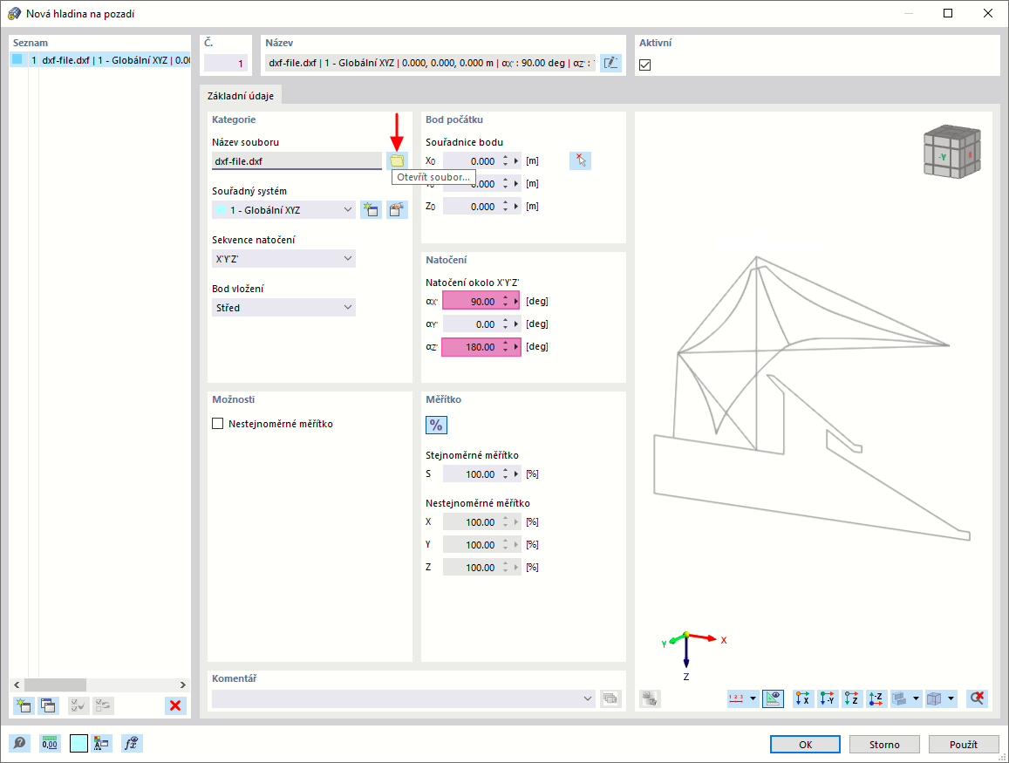Screen dimensions: 1009x763
Task: Toggle the view visibility eye icon
Action: (773, 698)
